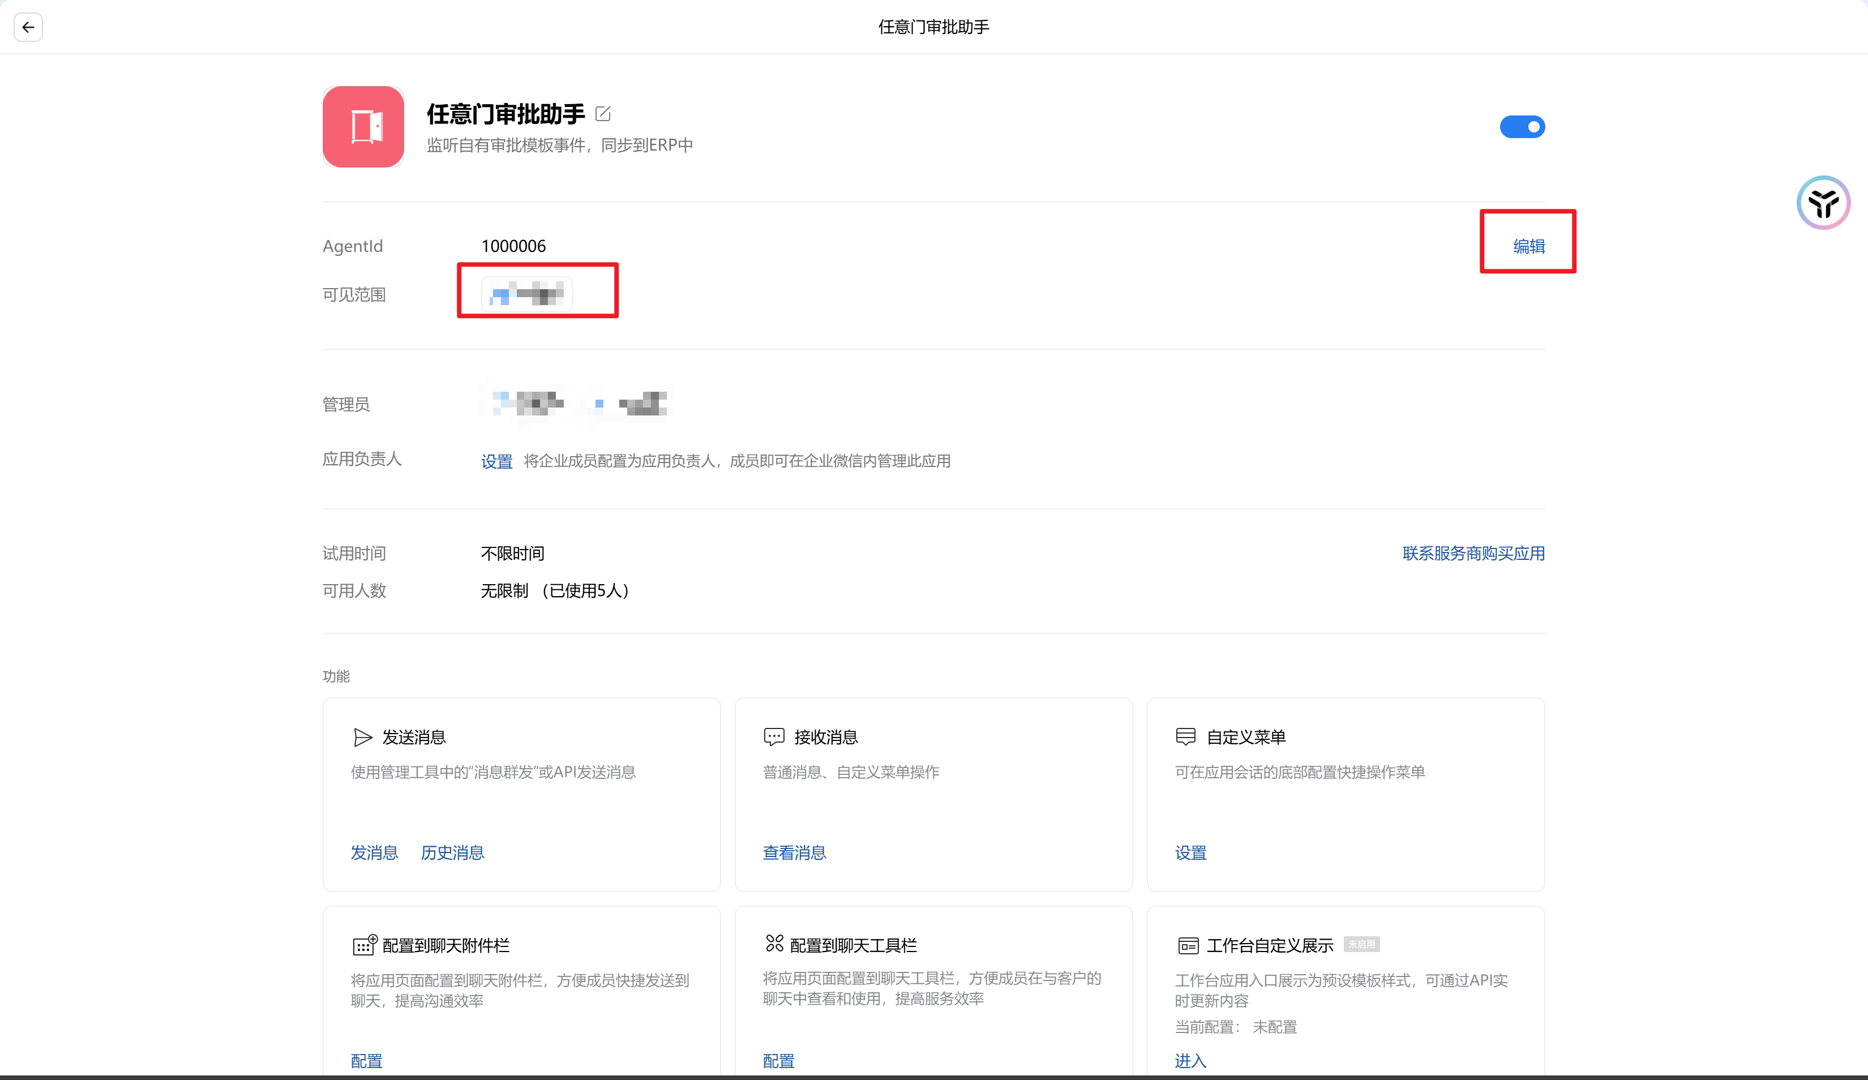The width and height of the screenshot is (1868, 1080).
Task: Click the red door app logo
Action: pyautogui.click(x=363, y=127)
